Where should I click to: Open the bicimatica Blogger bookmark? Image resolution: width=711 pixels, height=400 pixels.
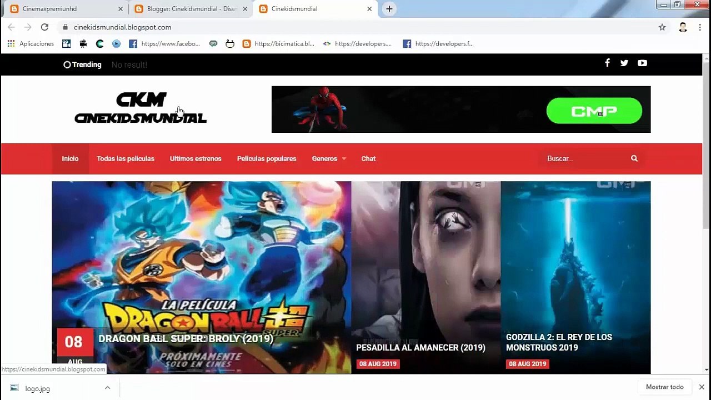[x=279, y=43]
